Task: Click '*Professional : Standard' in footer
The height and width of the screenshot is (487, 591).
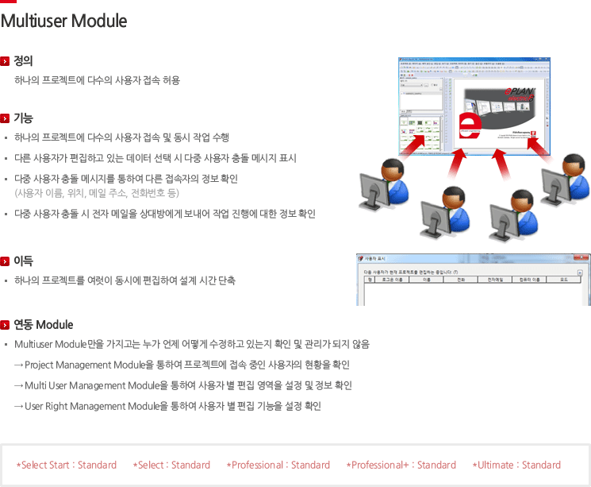Action: [278, 465]
